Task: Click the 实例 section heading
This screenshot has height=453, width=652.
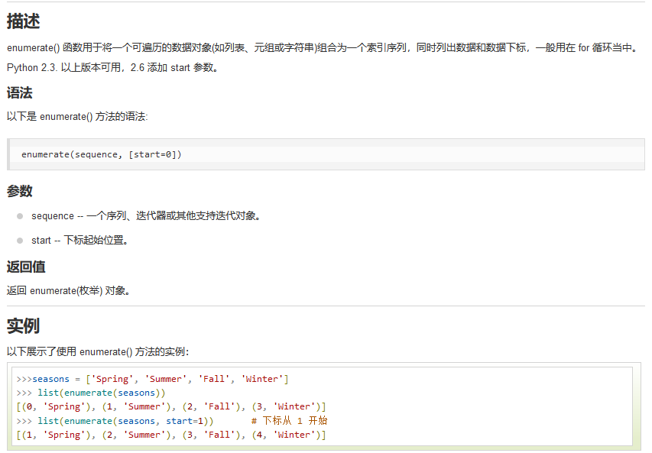Action: point(24,325)
